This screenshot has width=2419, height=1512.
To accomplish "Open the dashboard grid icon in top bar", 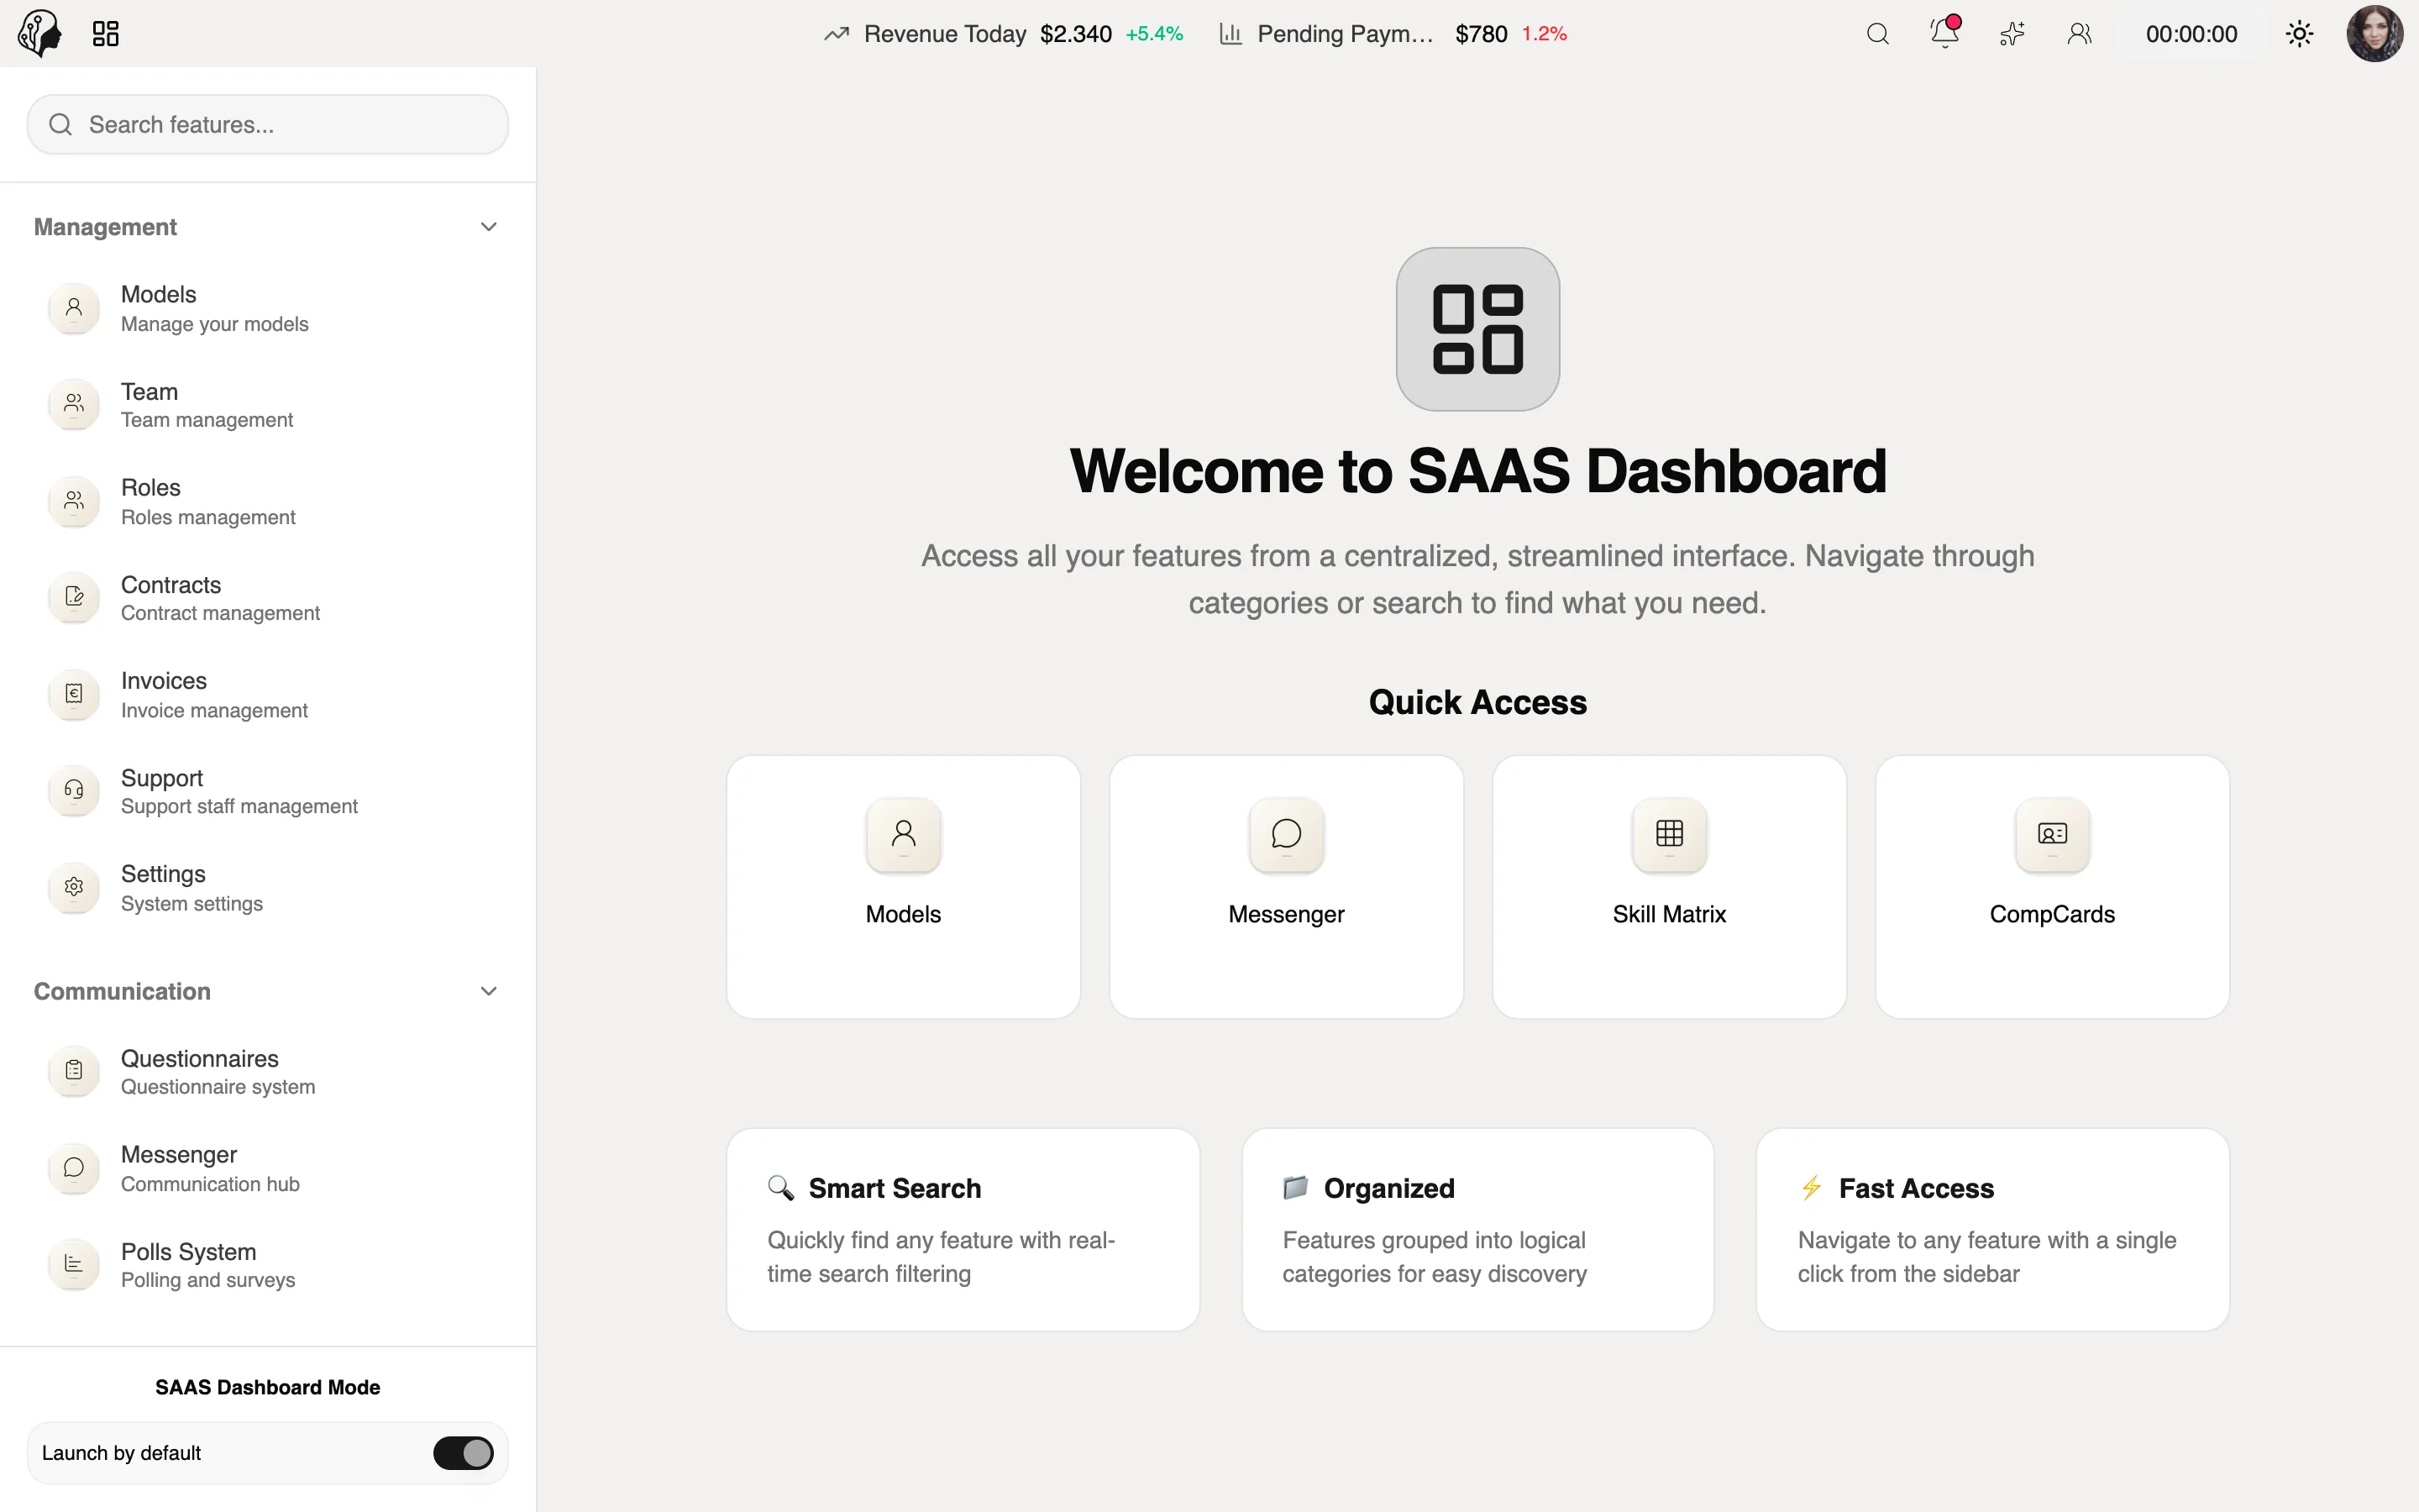I will tap(106, 34).
